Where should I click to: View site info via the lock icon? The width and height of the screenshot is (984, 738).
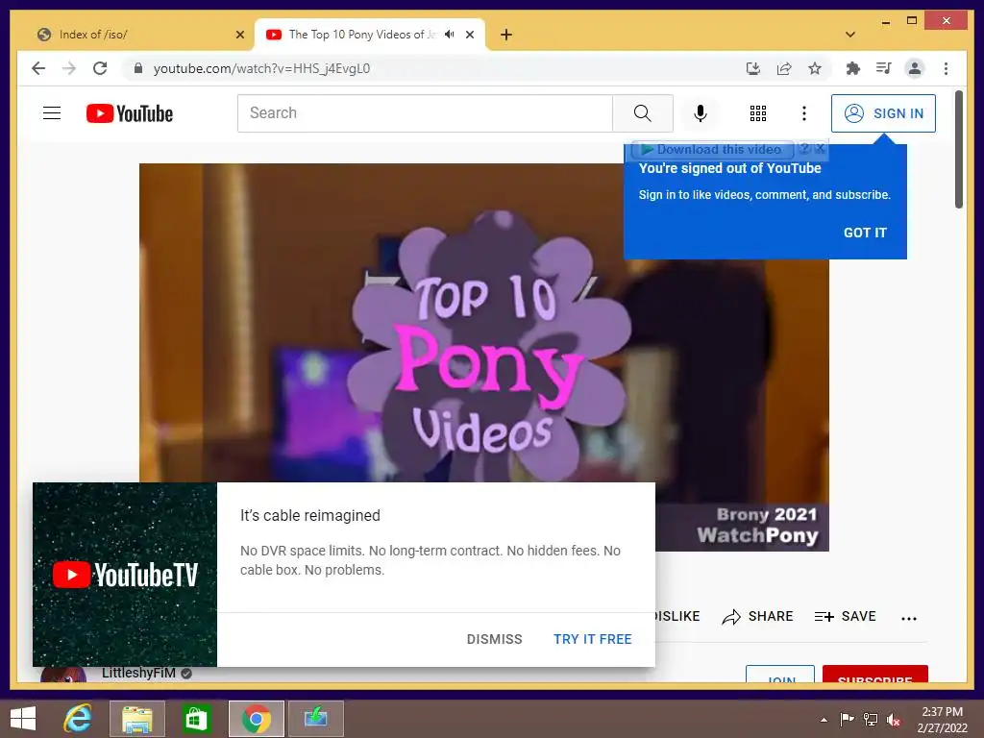138,68
